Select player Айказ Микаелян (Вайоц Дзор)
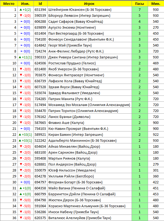Viewport: 164px width, 221px height. [x=74, y=146]
